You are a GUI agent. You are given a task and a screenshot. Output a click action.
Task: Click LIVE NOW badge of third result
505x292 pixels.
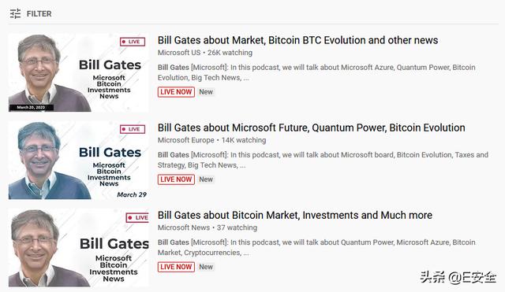click(x=176, y=267)
